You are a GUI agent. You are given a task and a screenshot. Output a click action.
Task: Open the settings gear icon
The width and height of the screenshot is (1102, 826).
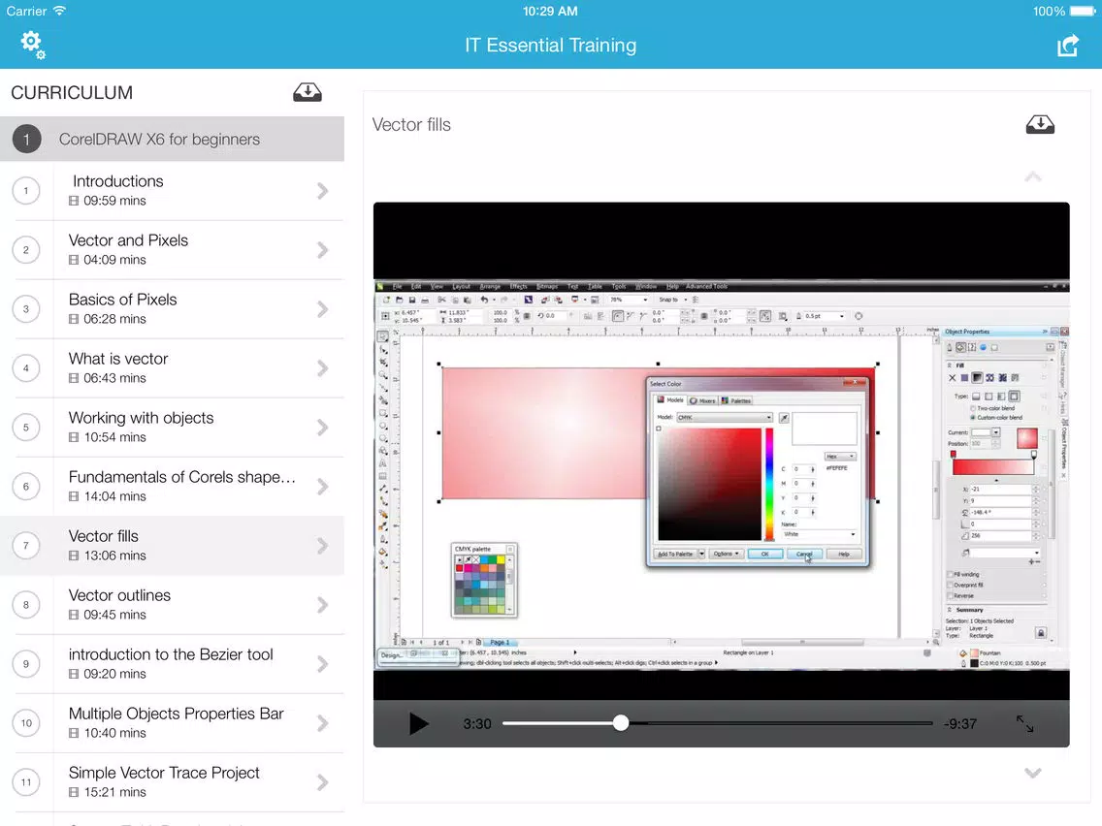point(32,45)
